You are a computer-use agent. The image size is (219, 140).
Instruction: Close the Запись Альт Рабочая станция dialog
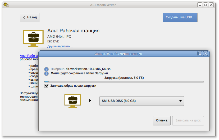[x=206, y=54]
